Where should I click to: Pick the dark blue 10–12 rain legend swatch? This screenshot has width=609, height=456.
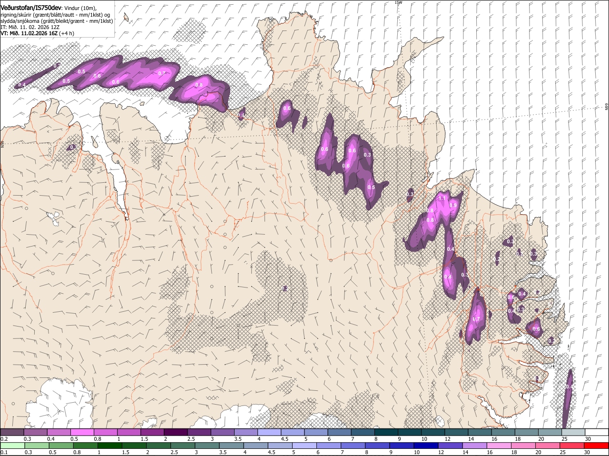coord(426,446)
